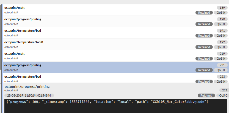Select the octoprint/progress/printing message numbered 190
The width and height of the screenshot is (229, 113).
82,21
